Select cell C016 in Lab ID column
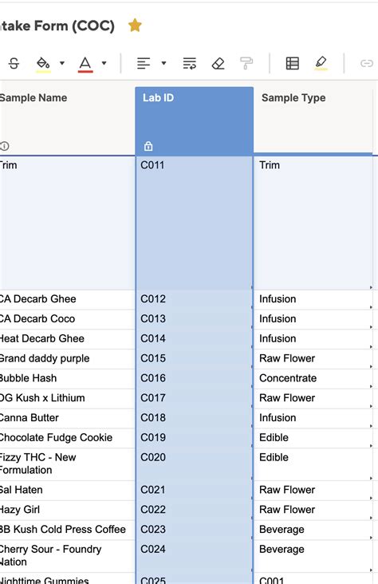Image resolution: width=378 pixels, height=584 pixels. pos(194,378)
